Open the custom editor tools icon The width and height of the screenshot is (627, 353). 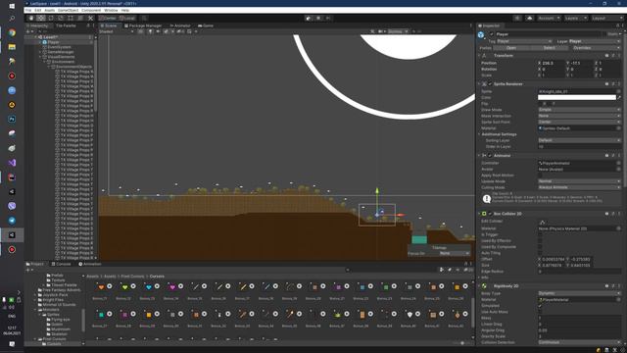90,18
